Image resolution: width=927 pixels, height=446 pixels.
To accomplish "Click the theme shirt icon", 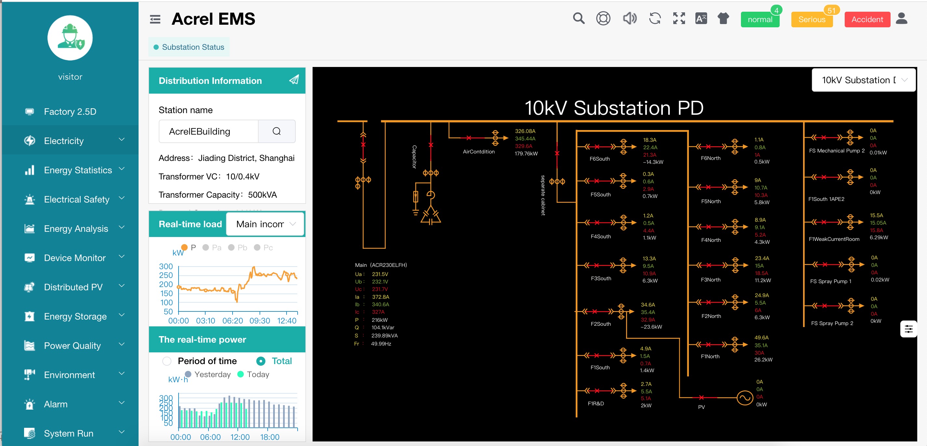I will click(723, 19).
